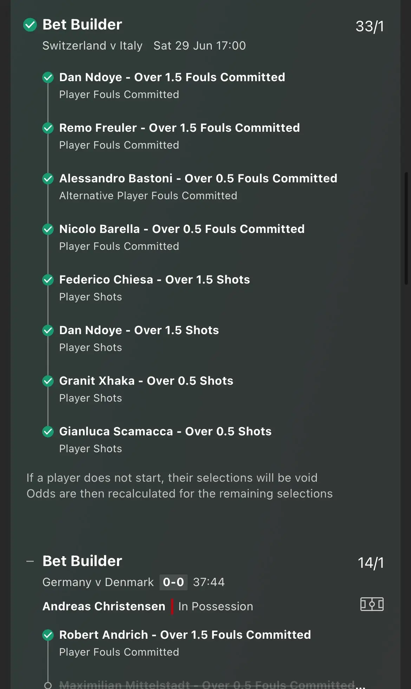Tap the 0-0 live score badge
Image resolution: width=411 pixels, height=689 pixels.
tap(173, 582)
